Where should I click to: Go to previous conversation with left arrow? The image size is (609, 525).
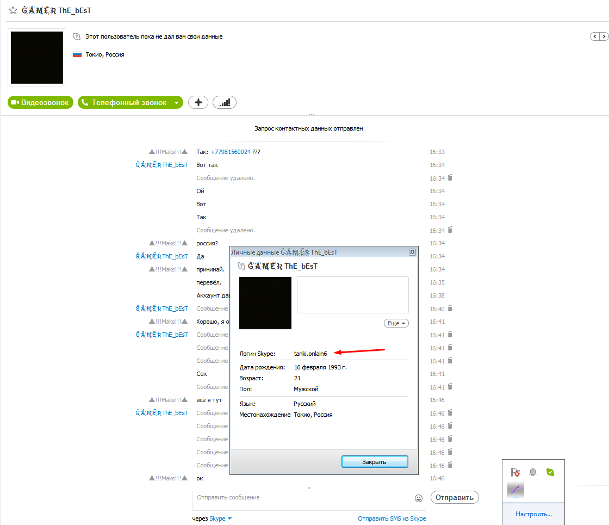[x=595, y=36]
